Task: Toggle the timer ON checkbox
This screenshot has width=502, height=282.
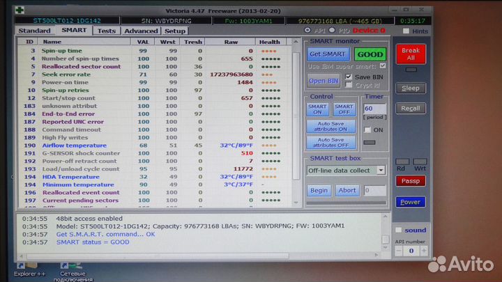Action: (367, 130)
